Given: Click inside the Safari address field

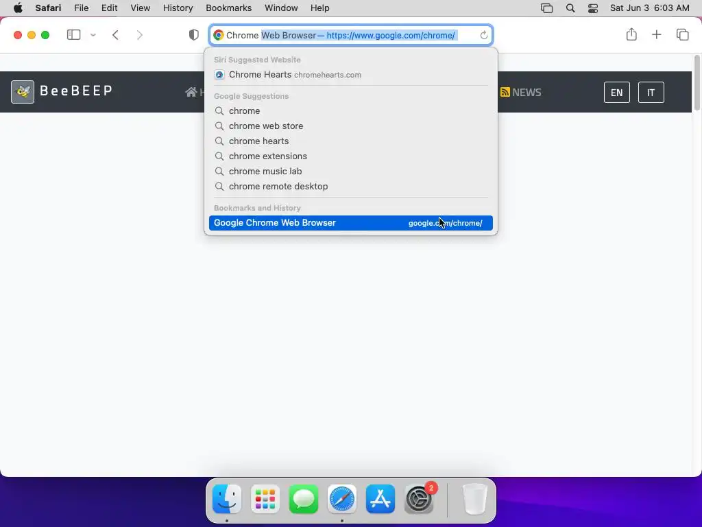Looking at the screenshot, I should point(351,36).
